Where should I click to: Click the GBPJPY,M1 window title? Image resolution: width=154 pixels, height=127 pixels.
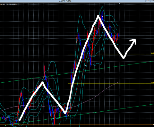(65, 1)
